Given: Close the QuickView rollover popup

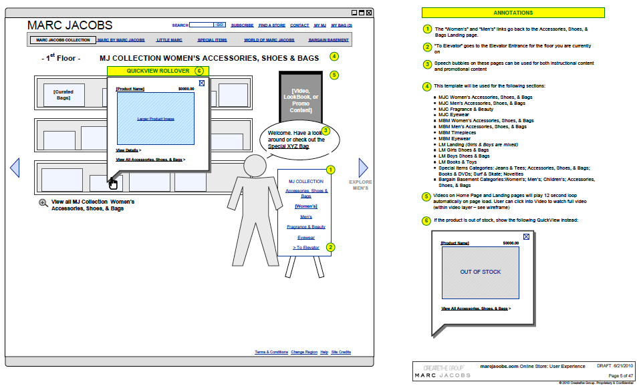Looking at the screenshot, I should point(202,83).
